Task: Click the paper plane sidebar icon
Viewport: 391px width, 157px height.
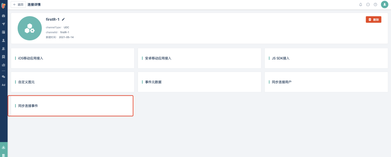Action: [4, 24]
